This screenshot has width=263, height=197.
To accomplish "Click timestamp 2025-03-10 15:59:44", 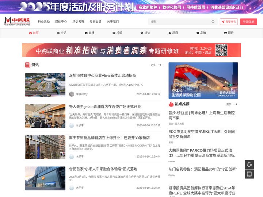I will [148, 157].
